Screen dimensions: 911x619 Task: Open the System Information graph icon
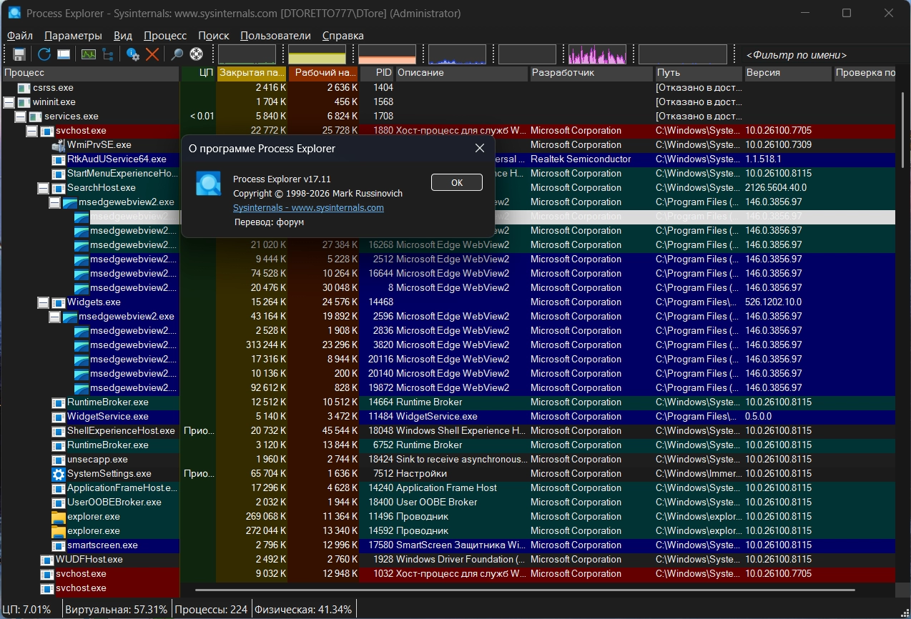(x=88, y=54)
